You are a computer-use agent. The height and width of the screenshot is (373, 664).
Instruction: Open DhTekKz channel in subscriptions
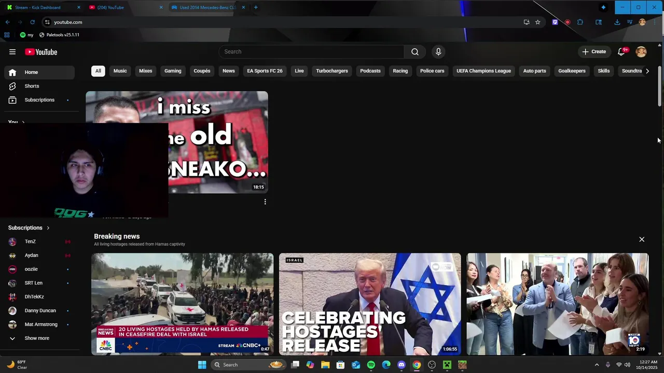point(39,297)
